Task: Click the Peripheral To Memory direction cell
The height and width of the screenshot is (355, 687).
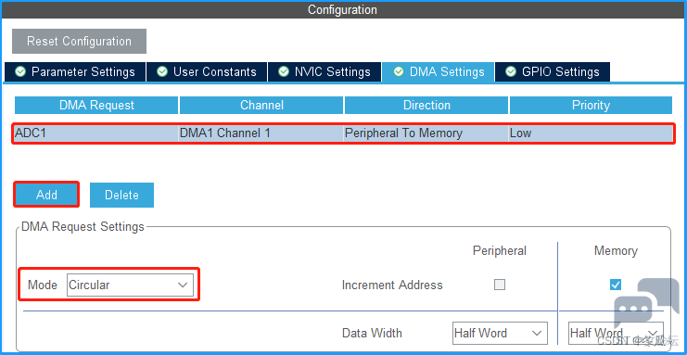Action: pos(426,133)
